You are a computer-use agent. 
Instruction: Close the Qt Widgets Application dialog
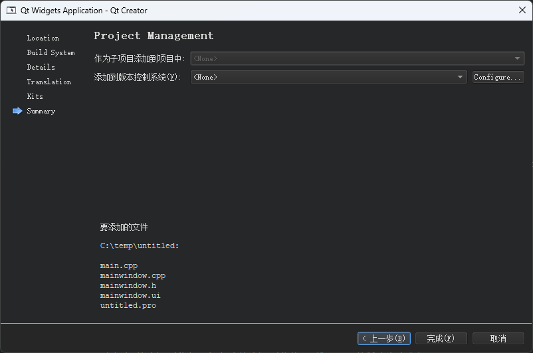point(522,10)
